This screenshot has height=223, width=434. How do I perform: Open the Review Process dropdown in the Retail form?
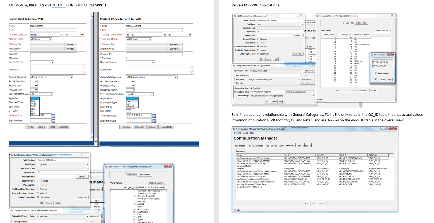pyautogui.click(x=153, y=62)
